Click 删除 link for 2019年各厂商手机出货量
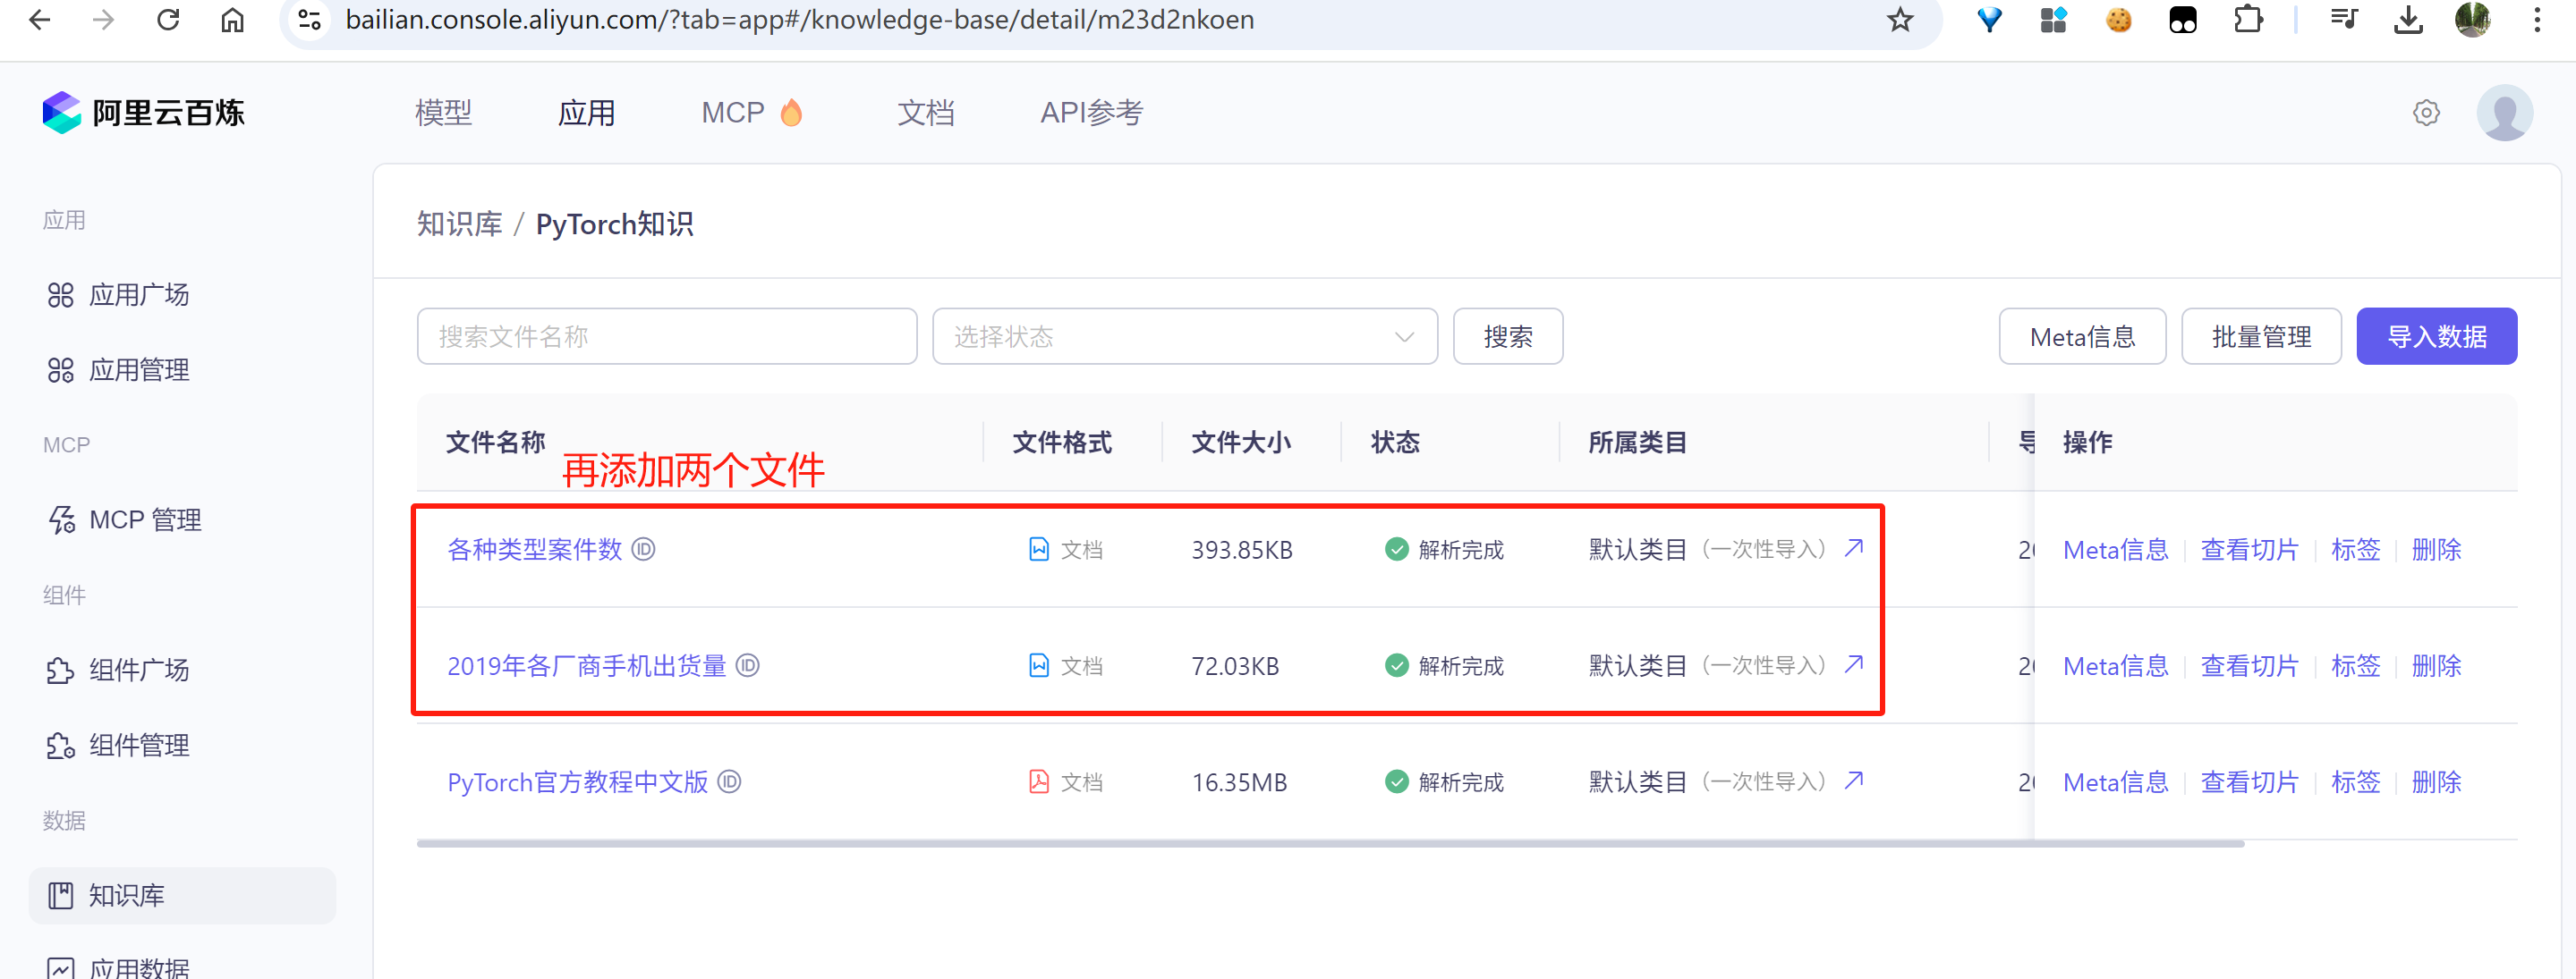Screen dimensions: 2576x979 2436,665
